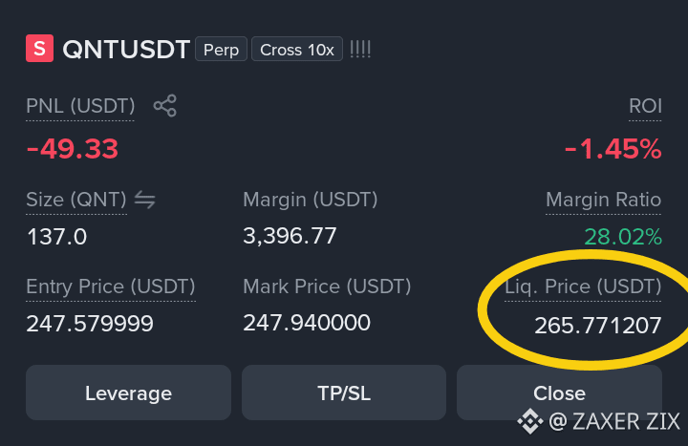Click the liquidation price 265.771207

pyautogui.click(x=597, y=326)
